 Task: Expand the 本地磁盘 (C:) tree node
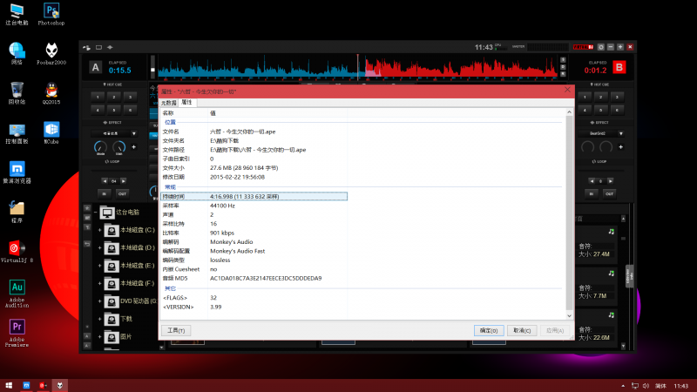click(x=100, y=231)
